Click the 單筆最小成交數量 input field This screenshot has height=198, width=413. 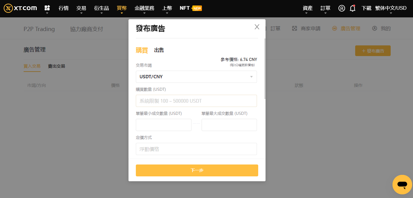coord(164,125)
